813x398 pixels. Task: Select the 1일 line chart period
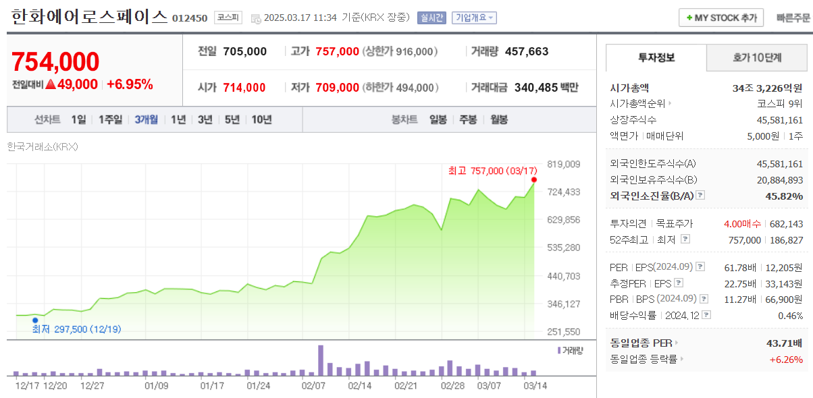[x=78, y=119]
